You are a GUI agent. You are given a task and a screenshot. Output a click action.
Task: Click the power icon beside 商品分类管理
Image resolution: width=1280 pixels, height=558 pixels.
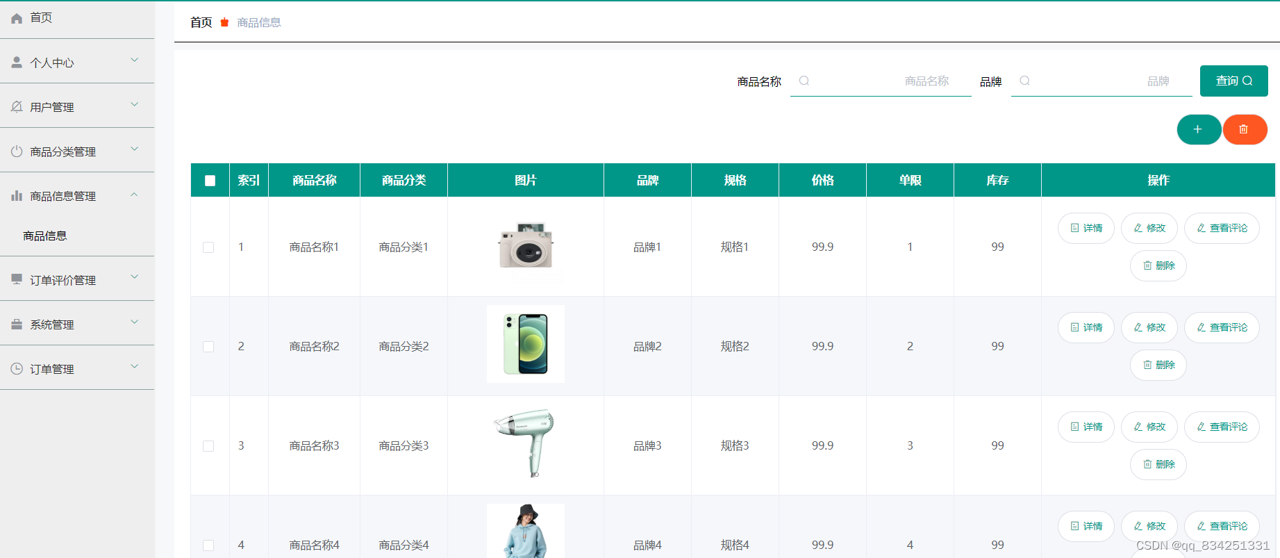click(x=17, y=151)
